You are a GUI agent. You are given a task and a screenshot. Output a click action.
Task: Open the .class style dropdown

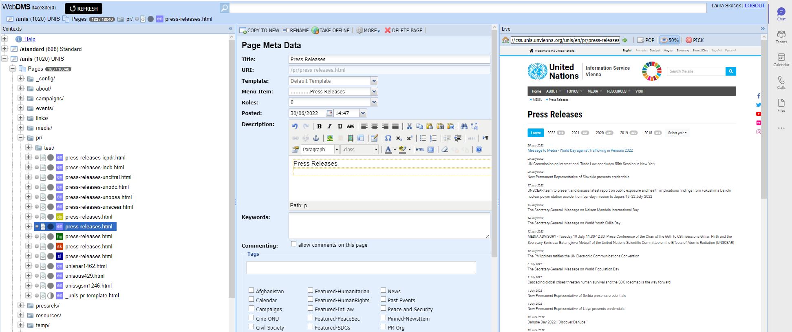(x=376, y=150)
